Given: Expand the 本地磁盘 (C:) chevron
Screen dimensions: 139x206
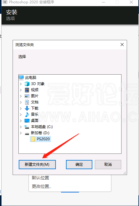Looking at the screenshot, I should point(21,127).
